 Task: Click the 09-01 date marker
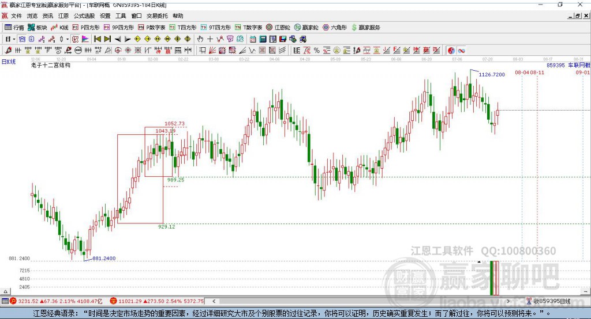pyautogui.click(x=583, y=72)
